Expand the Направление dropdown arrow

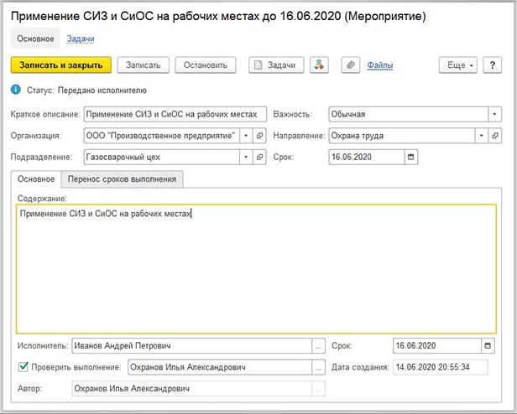pyautogui.click(x=482, y=136)
